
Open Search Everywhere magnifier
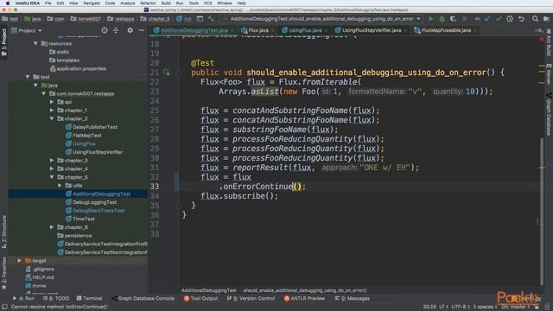tap(535, 19)
